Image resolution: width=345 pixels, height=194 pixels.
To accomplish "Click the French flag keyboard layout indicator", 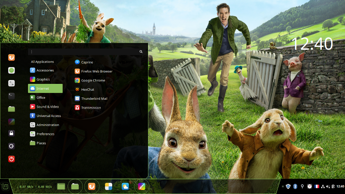I will pyautogui.click(x=317, y=186).
